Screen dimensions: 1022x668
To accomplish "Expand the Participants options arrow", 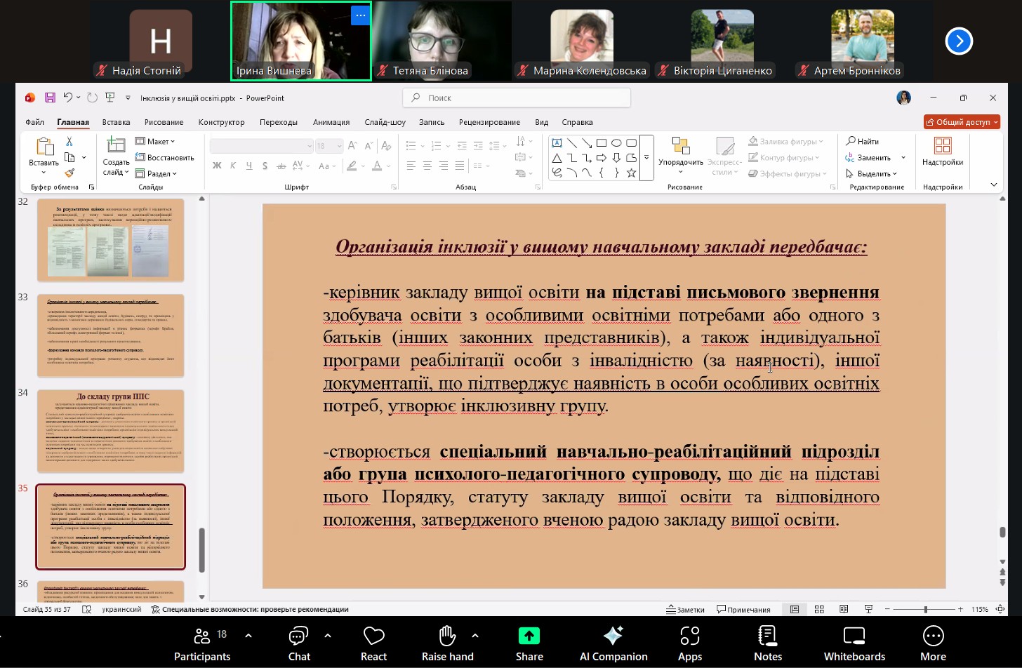I will 248,636.
